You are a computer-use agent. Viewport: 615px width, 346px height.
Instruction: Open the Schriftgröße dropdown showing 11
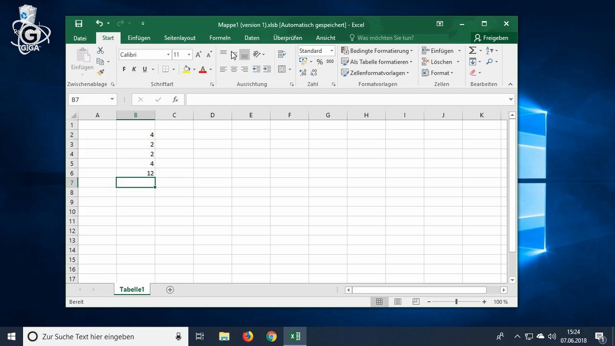(x=181, y=54)
